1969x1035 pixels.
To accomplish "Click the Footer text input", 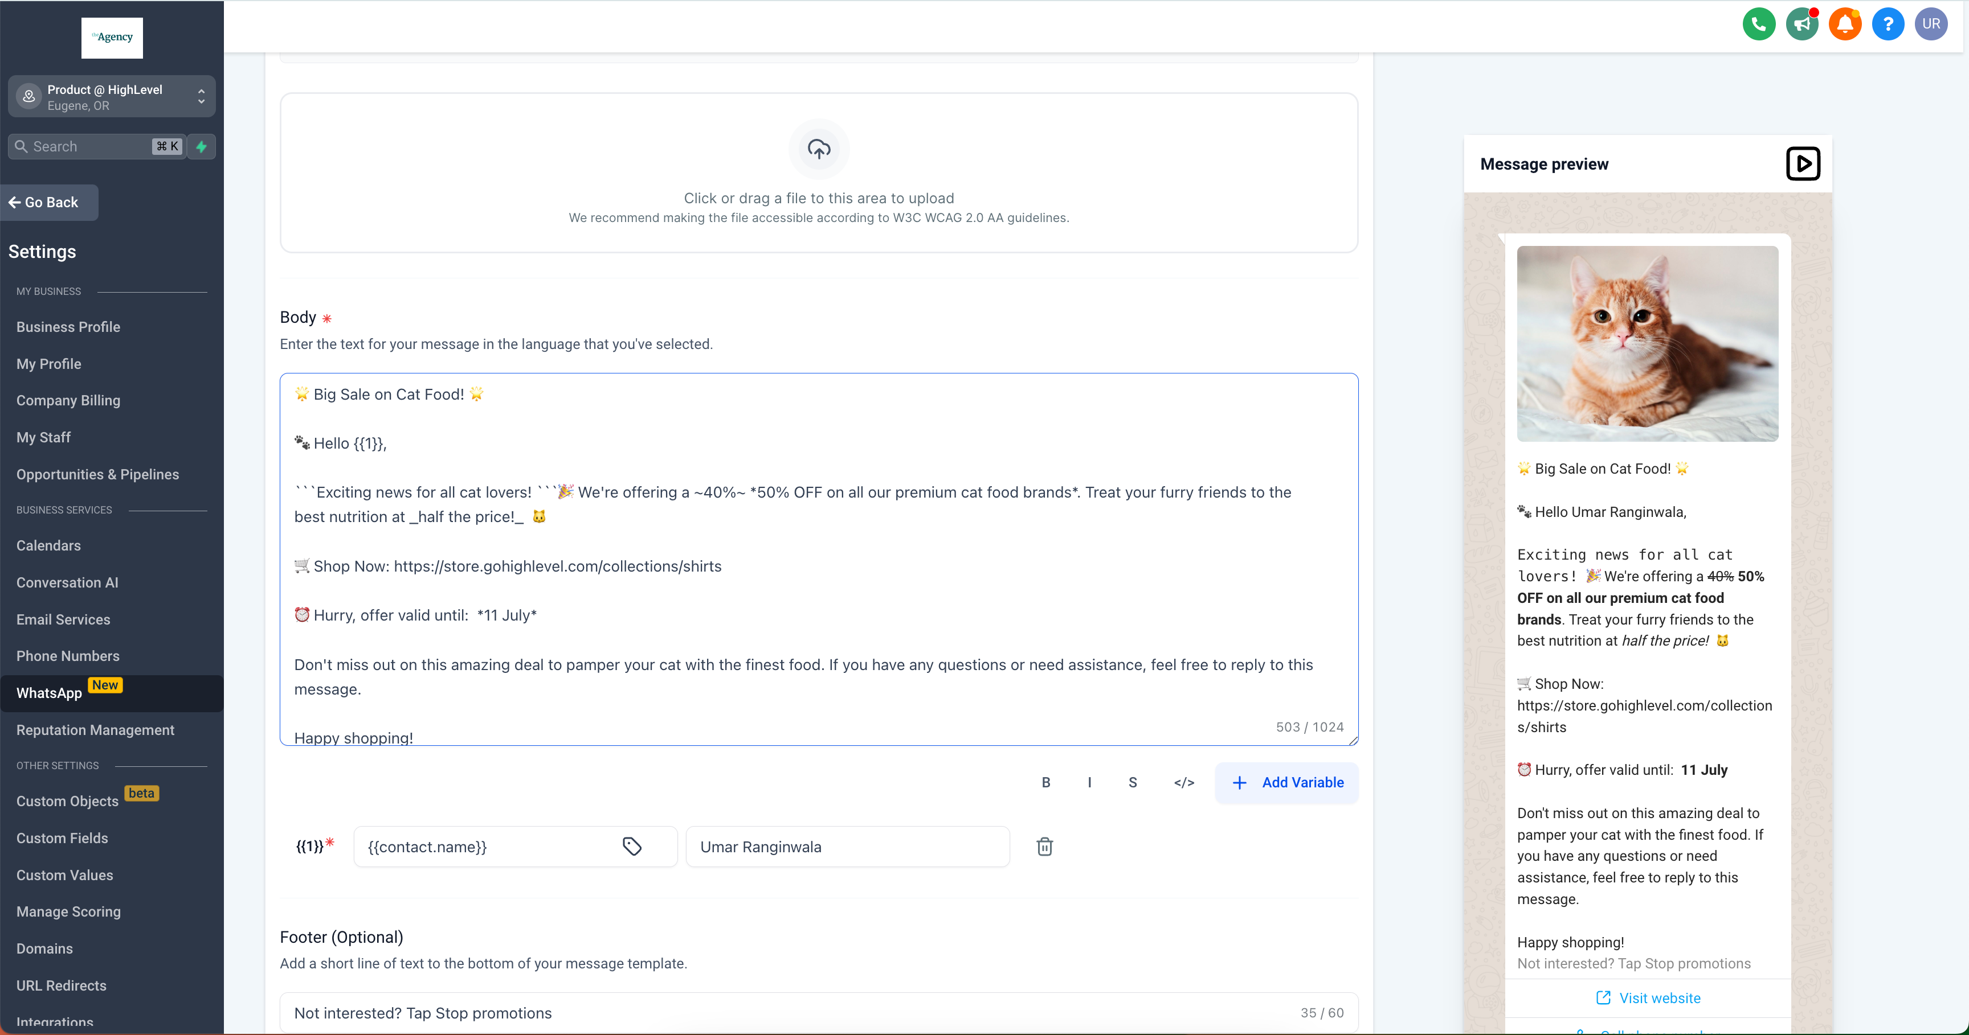I will (x=819, y=1013).
